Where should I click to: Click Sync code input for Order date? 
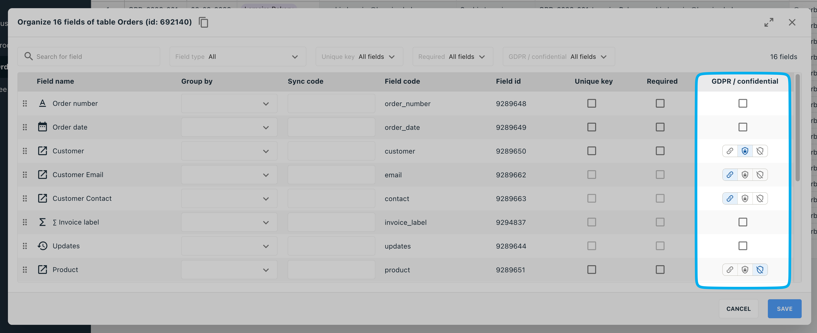(x=331, y=127)
